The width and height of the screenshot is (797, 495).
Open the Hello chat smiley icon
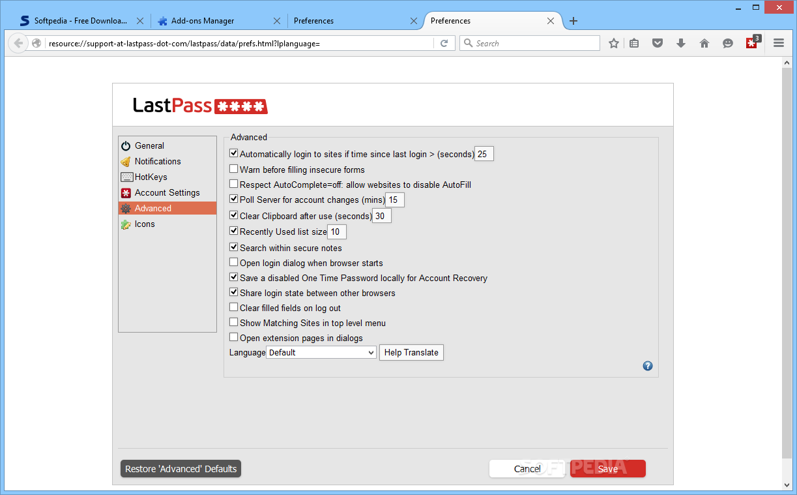click(x=728, y=43)
